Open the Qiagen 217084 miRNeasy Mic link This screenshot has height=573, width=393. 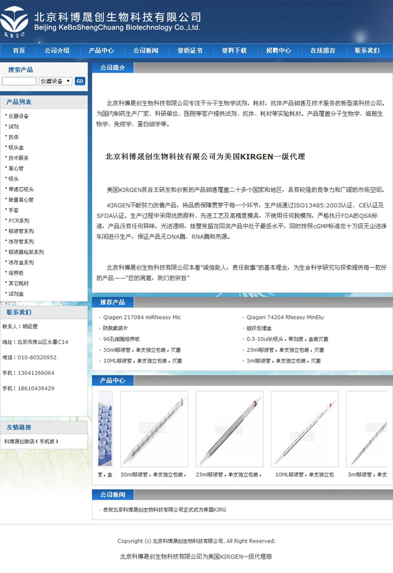click(x=142, y=317)
